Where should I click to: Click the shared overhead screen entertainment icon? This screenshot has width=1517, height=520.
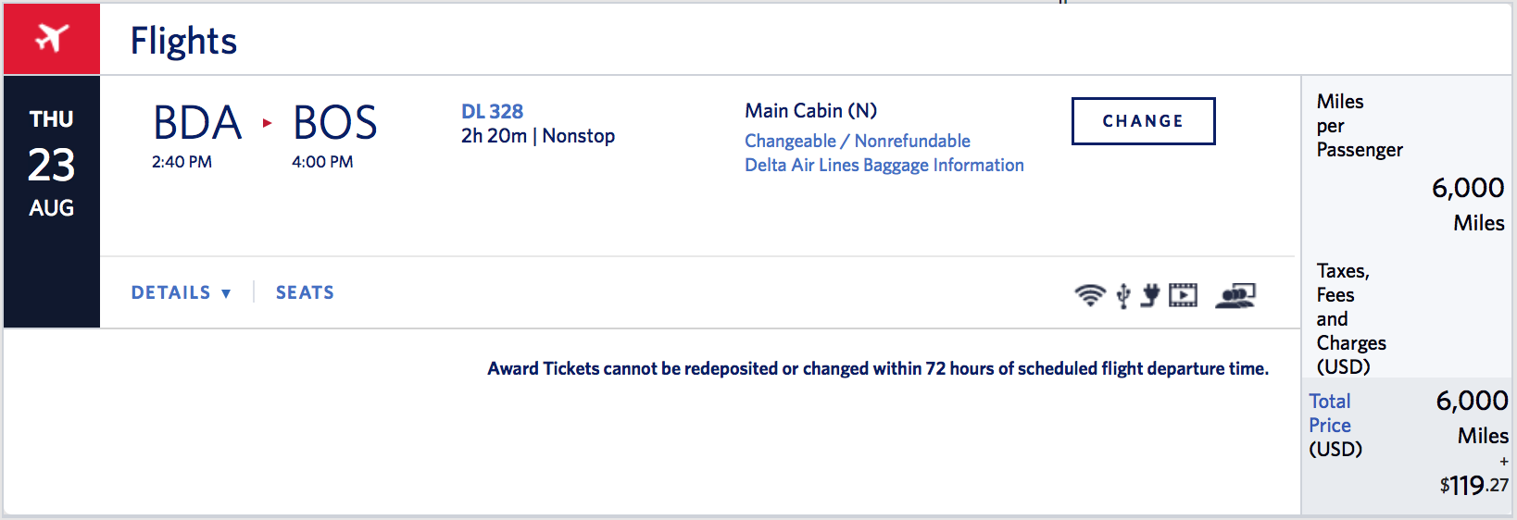point(1235,295)
